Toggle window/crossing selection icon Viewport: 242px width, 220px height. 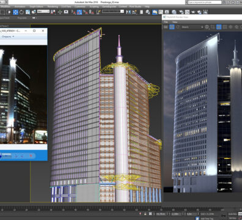click(x=9, y=12)
